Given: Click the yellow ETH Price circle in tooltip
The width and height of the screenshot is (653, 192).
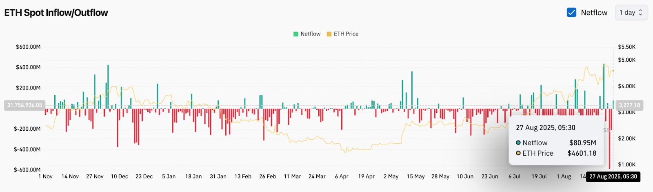Looking at the screenshot, I should (518, 153).
